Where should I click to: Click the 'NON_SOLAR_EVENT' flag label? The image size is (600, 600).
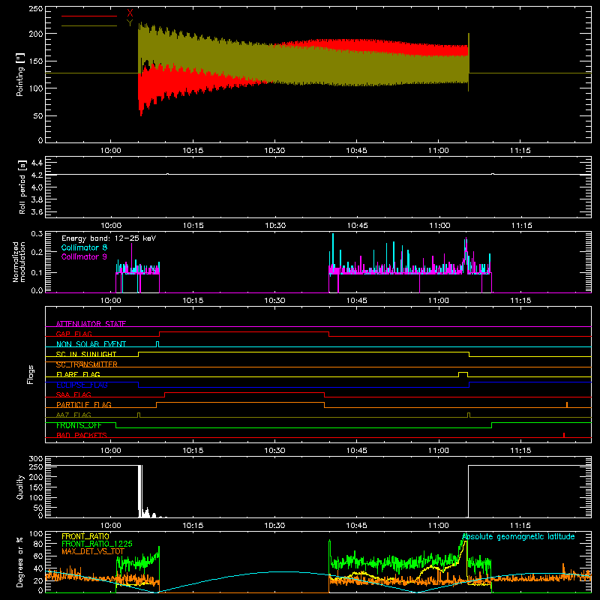[91, 344]
